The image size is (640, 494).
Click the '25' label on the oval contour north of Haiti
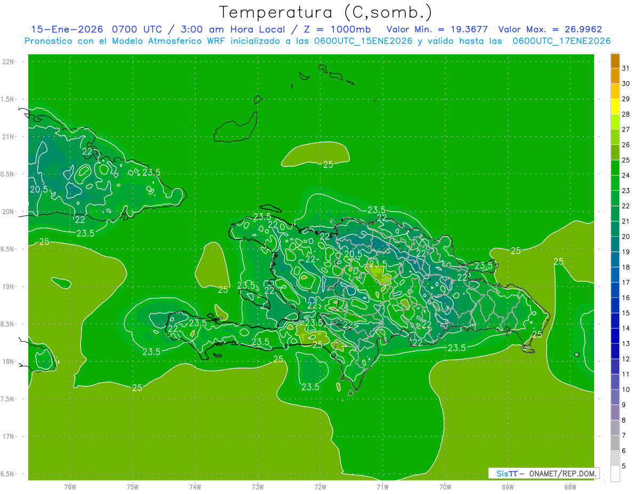pyautogui.click(x=328, y=164)
